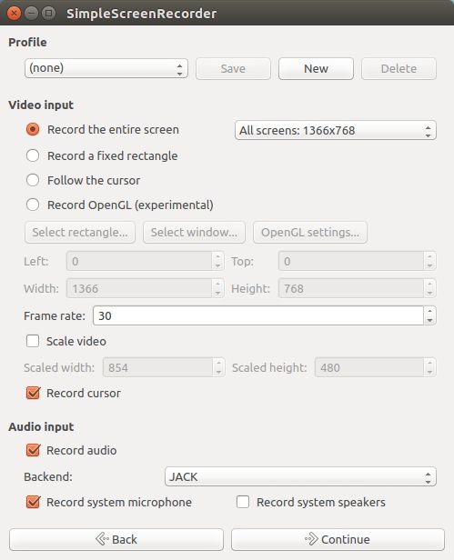
Task: Click the 'Select window...' button
Action: tap(194, 233)
